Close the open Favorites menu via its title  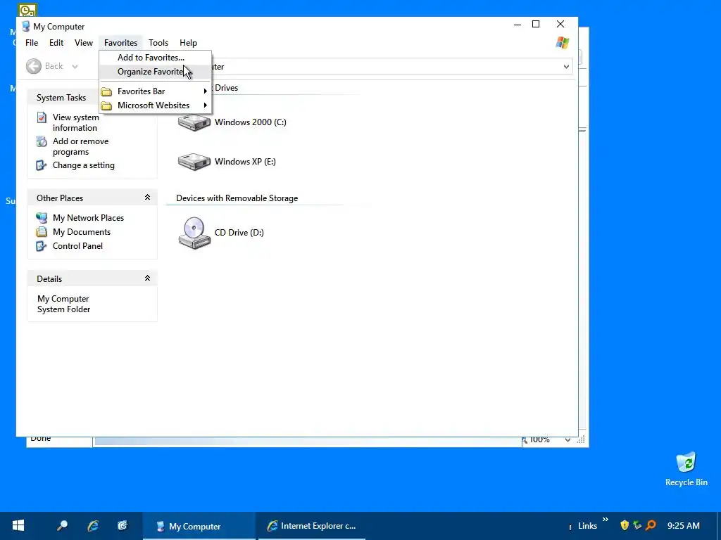pos(120,43)
